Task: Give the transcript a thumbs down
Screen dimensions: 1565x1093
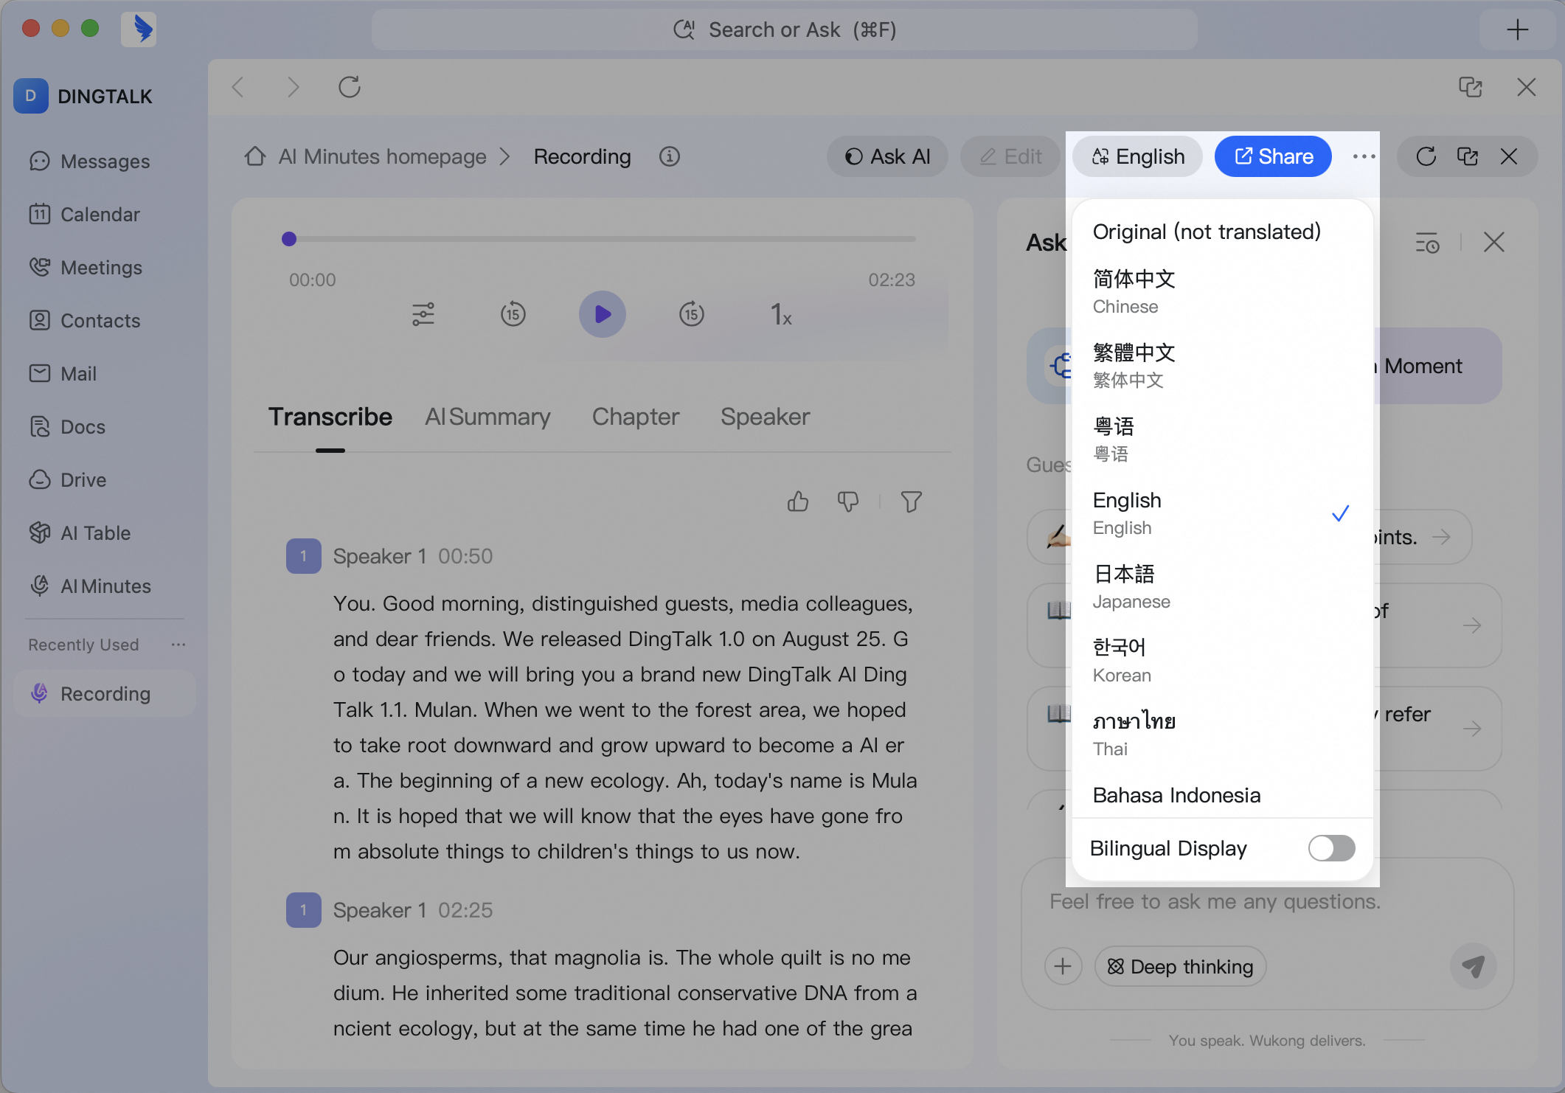Action: click(848, 502)
